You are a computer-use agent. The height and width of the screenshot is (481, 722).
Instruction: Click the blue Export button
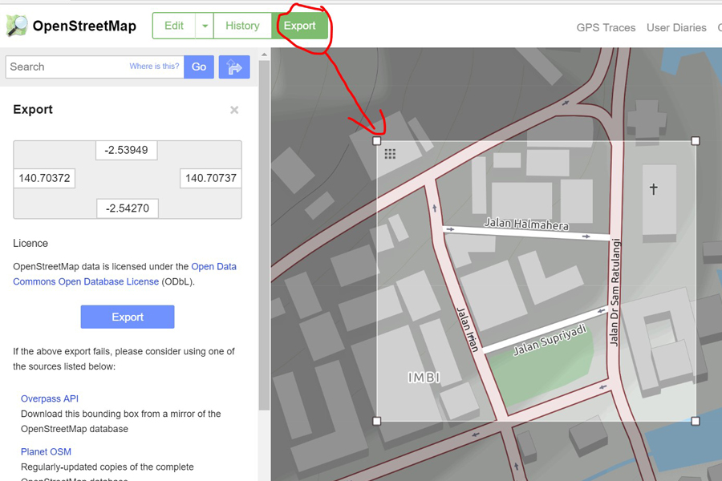[x=128, y=317]
